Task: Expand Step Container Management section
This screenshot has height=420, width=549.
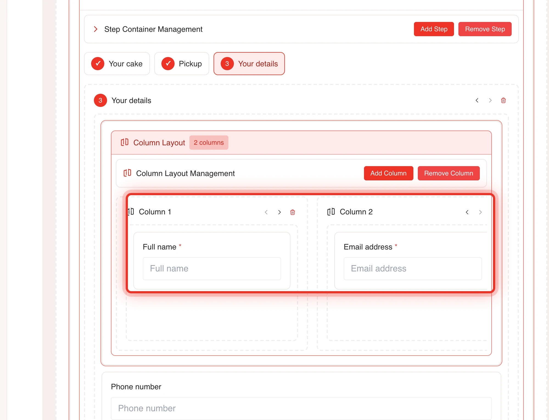Action: 96,29
